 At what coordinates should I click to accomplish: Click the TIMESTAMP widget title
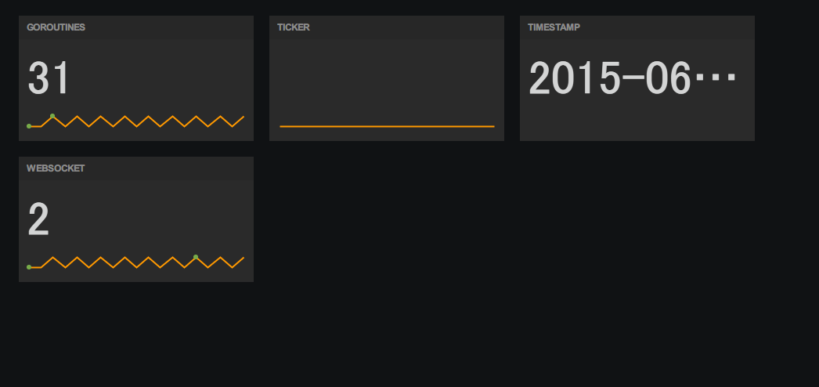point(554,27)
